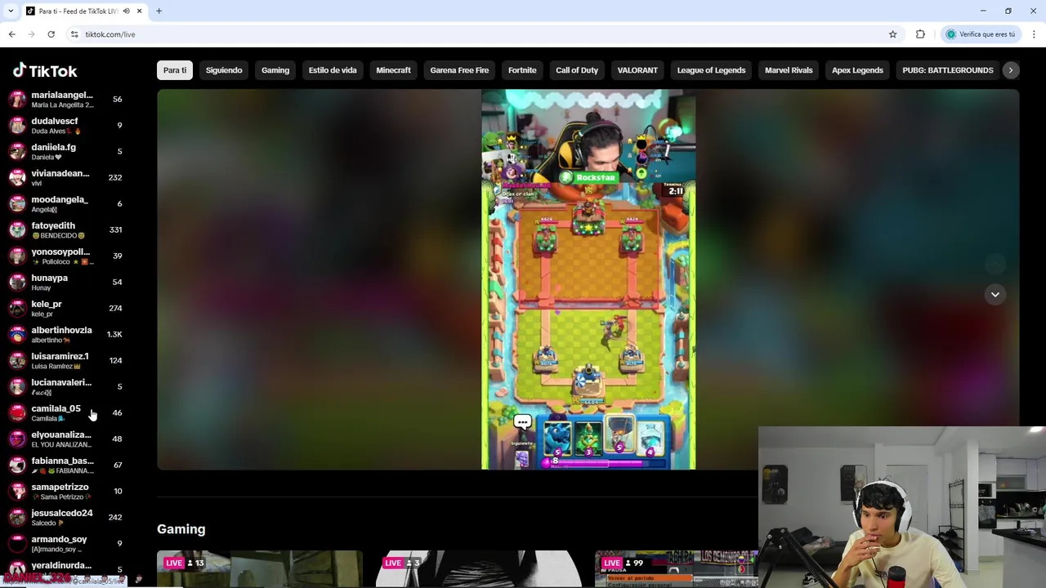Image resolution: width=1046 pixels, height=588 pixels.
Task: Open the Minecraft category
Action: pyautogui.click(x=393, y=70)
